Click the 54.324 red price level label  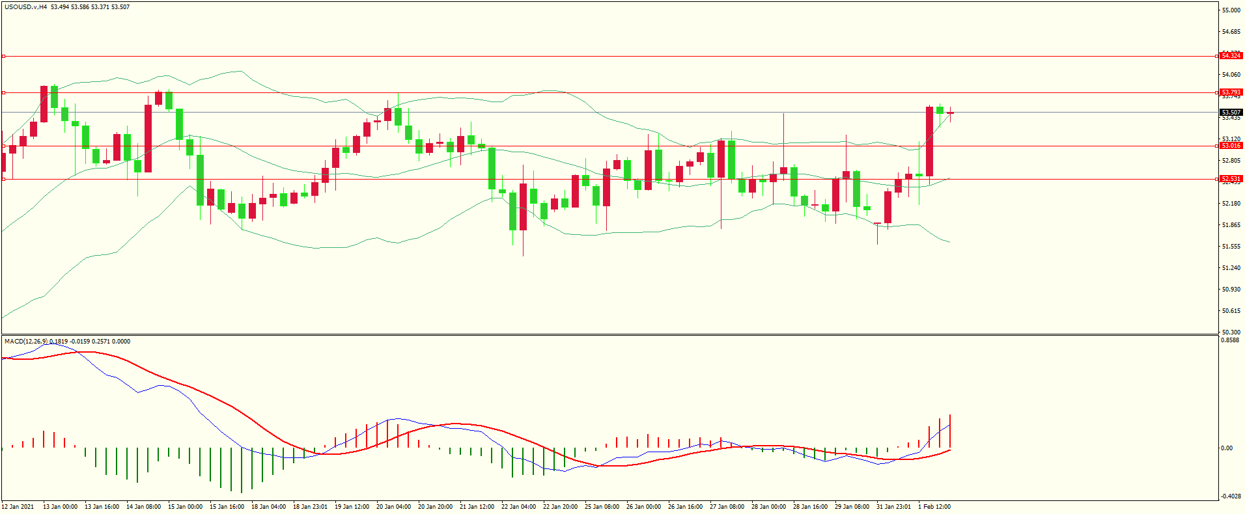pos(1231,56)
